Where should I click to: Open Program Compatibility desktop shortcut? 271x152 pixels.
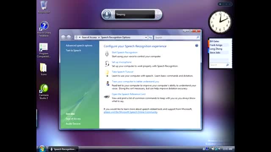44,50
